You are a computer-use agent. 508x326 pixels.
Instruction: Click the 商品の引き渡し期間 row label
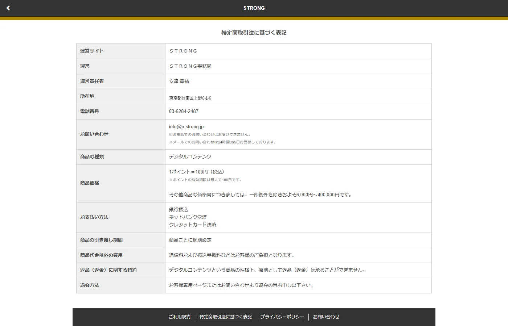pyautogui.click(x=101, y=240)
